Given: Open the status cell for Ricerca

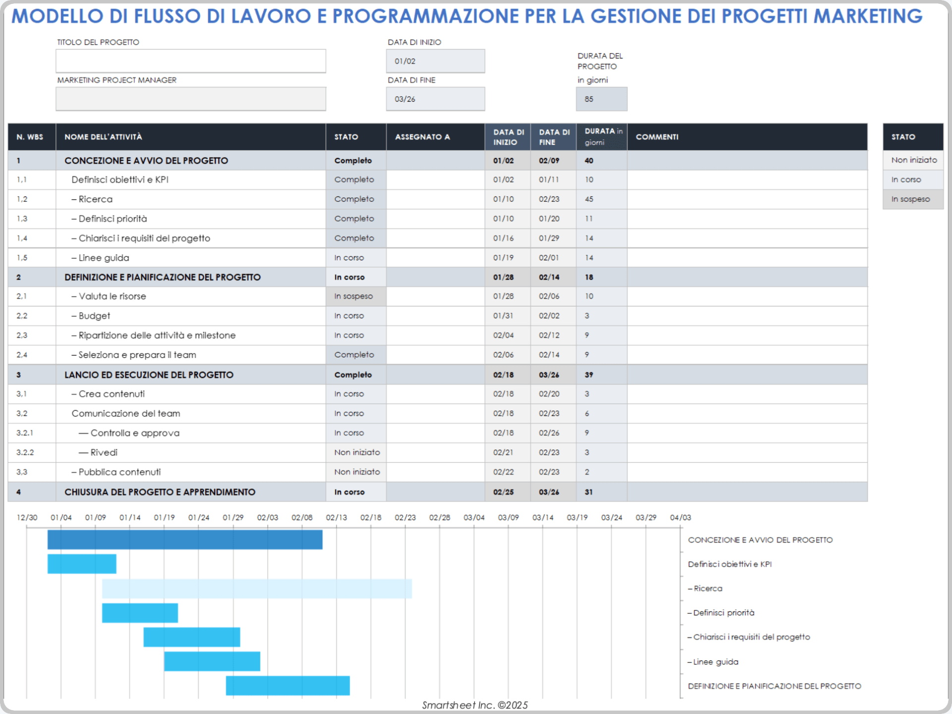Looking at the screenshot, I should coord(356,199).
